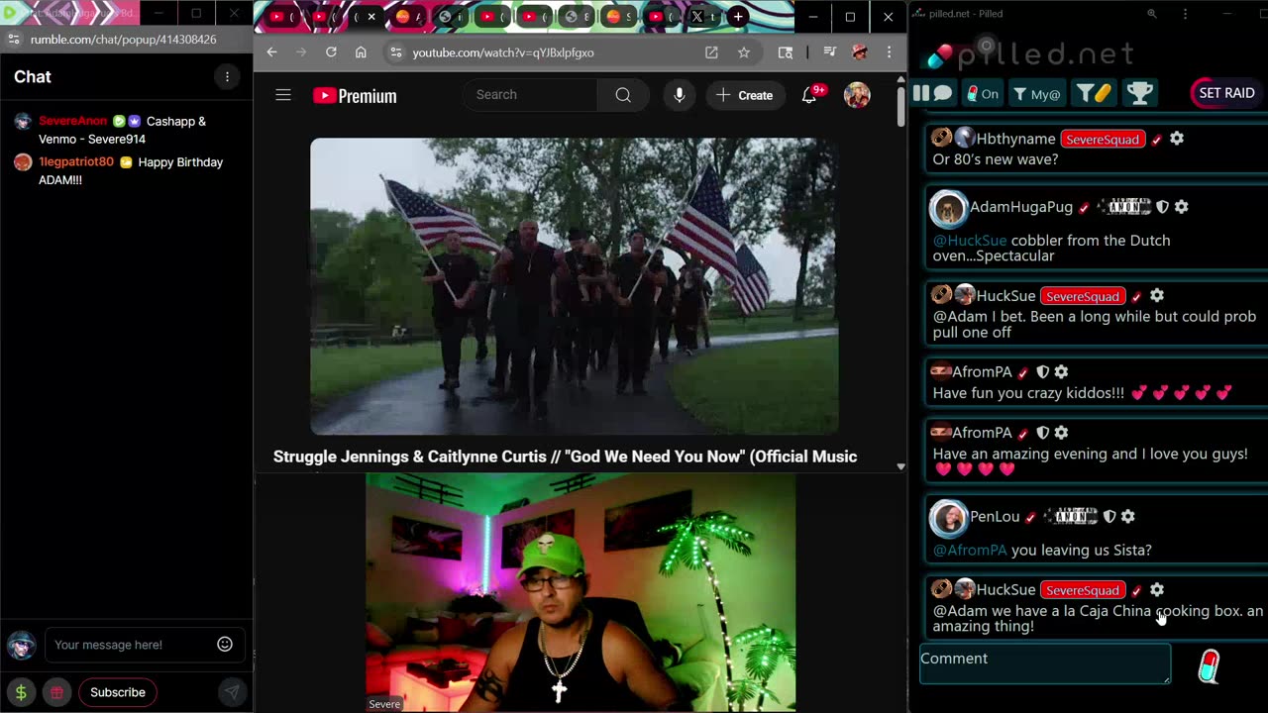This screenshot has height=713, width=1268.
Task: Open settings gear on Hbthyname's message
Action: [x=1177, y=139]
